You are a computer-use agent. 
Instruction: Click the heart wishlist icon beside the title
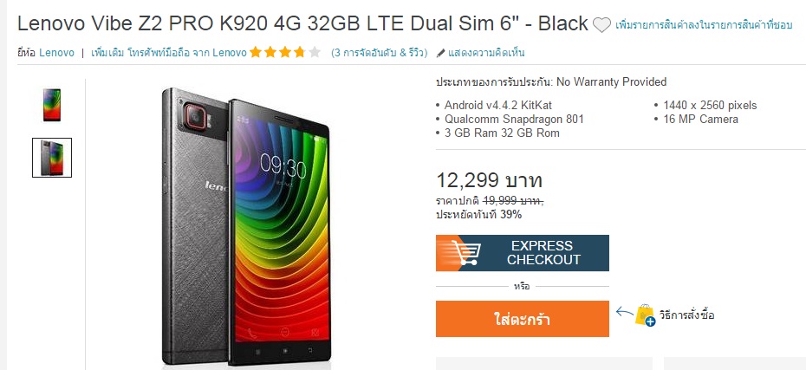click(601, 24)
